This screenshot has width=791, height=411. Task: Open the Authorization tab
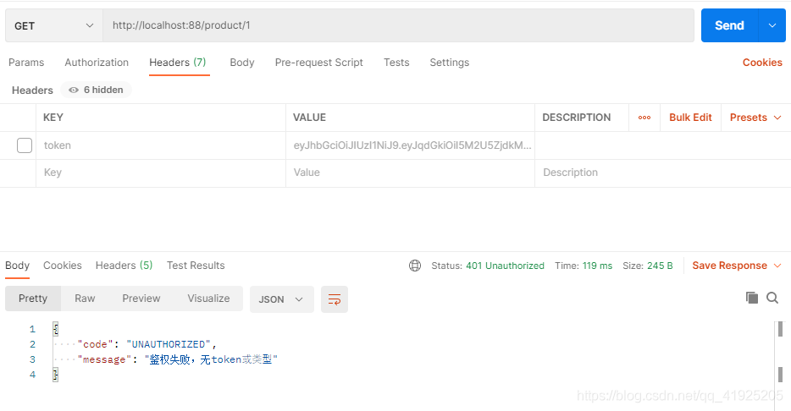97,63
